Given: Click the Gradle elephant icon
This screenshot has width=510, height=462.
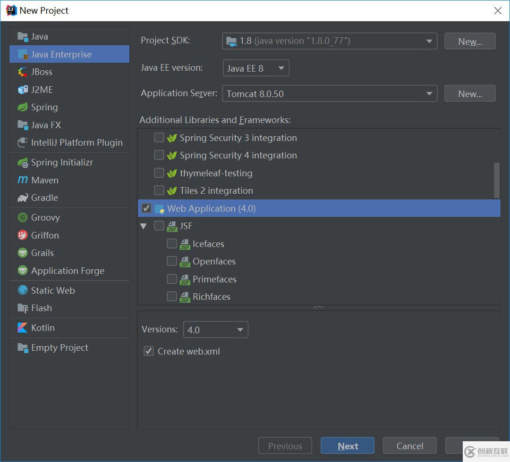Looking at the screenshot, I should (23, 198).
